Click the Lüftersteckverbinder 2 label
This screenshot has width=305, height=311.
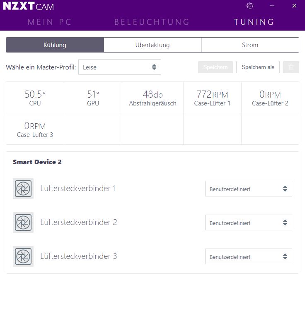(x=79, y=222)
